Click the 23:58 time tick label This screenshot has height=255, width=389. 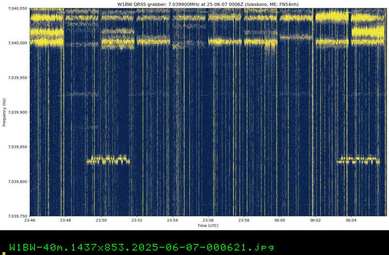pos(244,220)
